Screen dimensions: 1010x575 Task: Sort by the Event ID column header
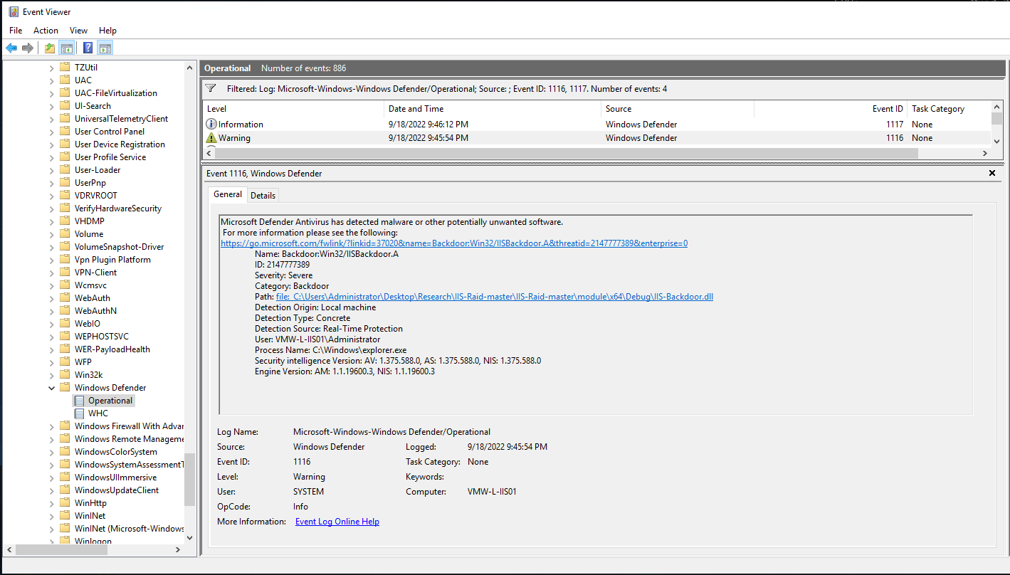pyautogui.click(x=831, y=109)
